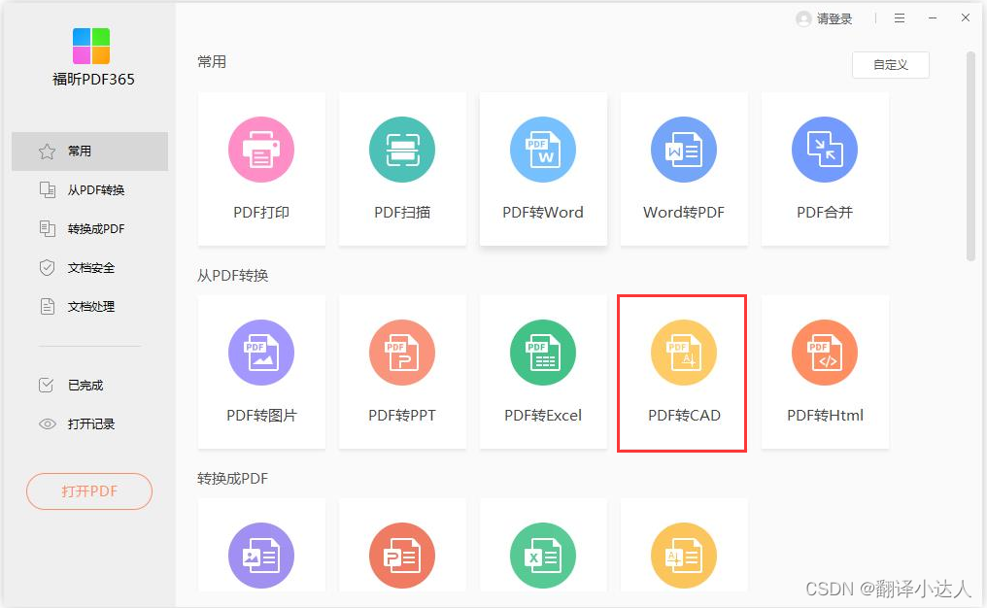Open the PDF合并 merge tool

click(x=825, y=169)
